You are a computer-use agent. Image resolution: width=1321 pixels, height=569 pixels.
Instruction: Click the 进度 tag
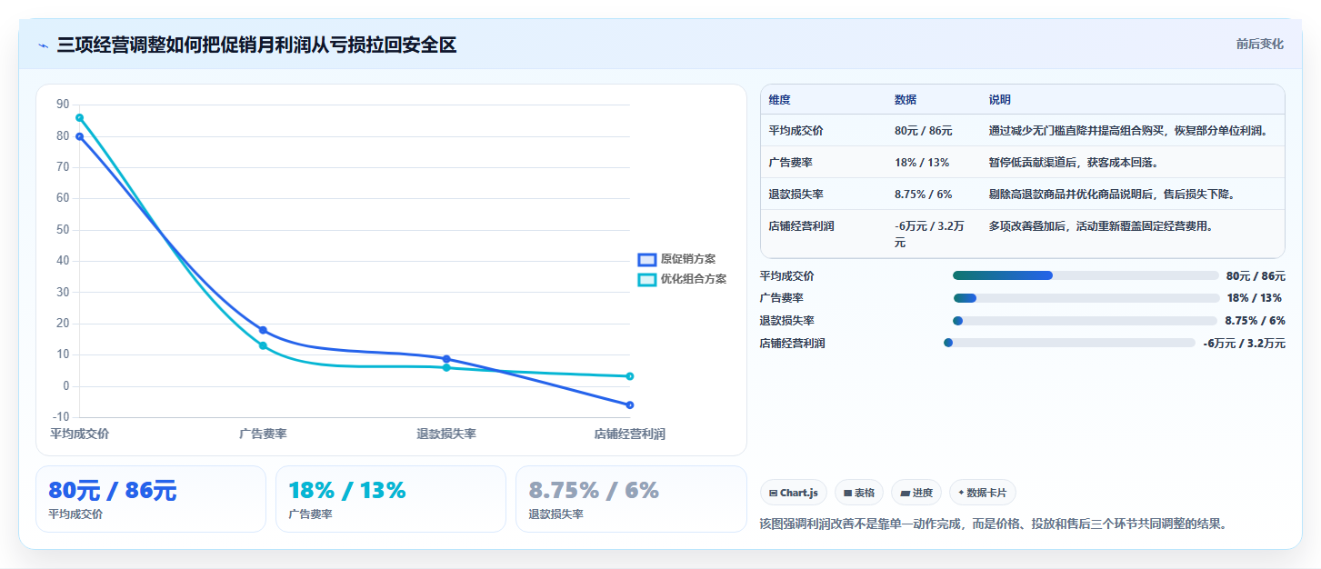916,493
